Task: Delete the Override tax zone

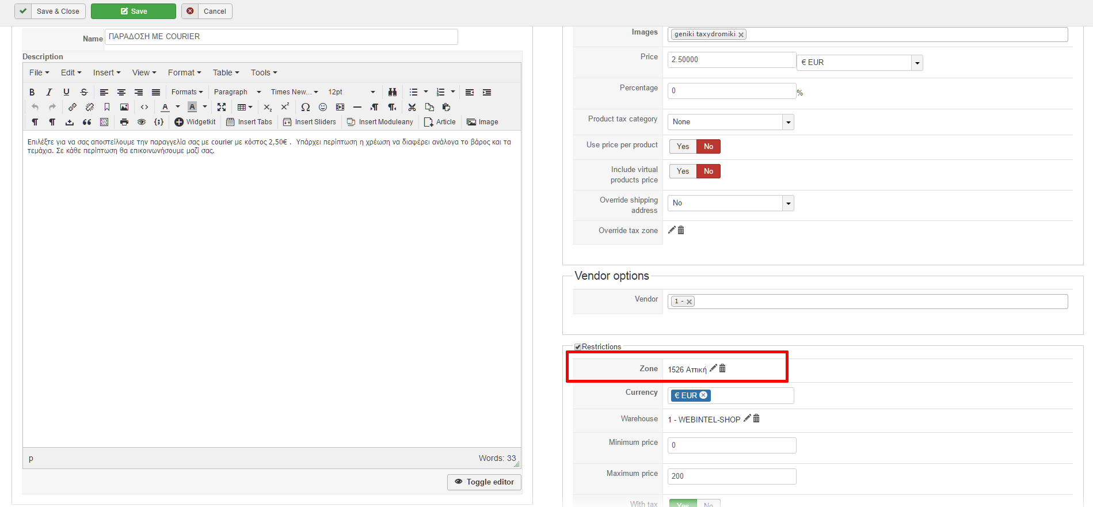Action: tap(681, 230)
